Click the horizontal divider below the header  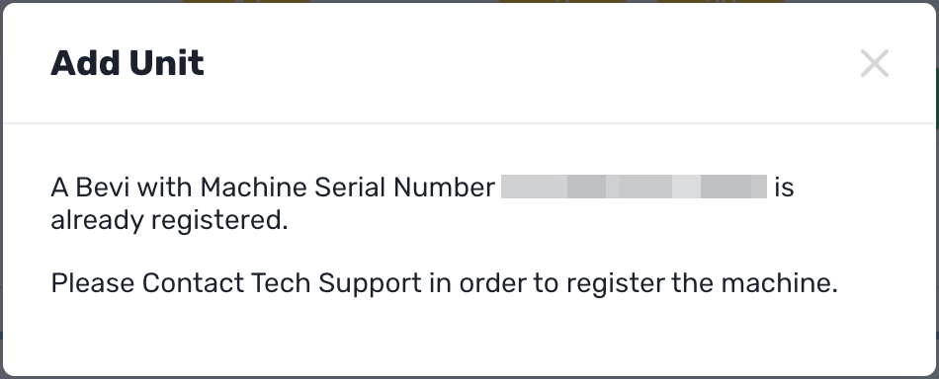(x=469, y=123)
